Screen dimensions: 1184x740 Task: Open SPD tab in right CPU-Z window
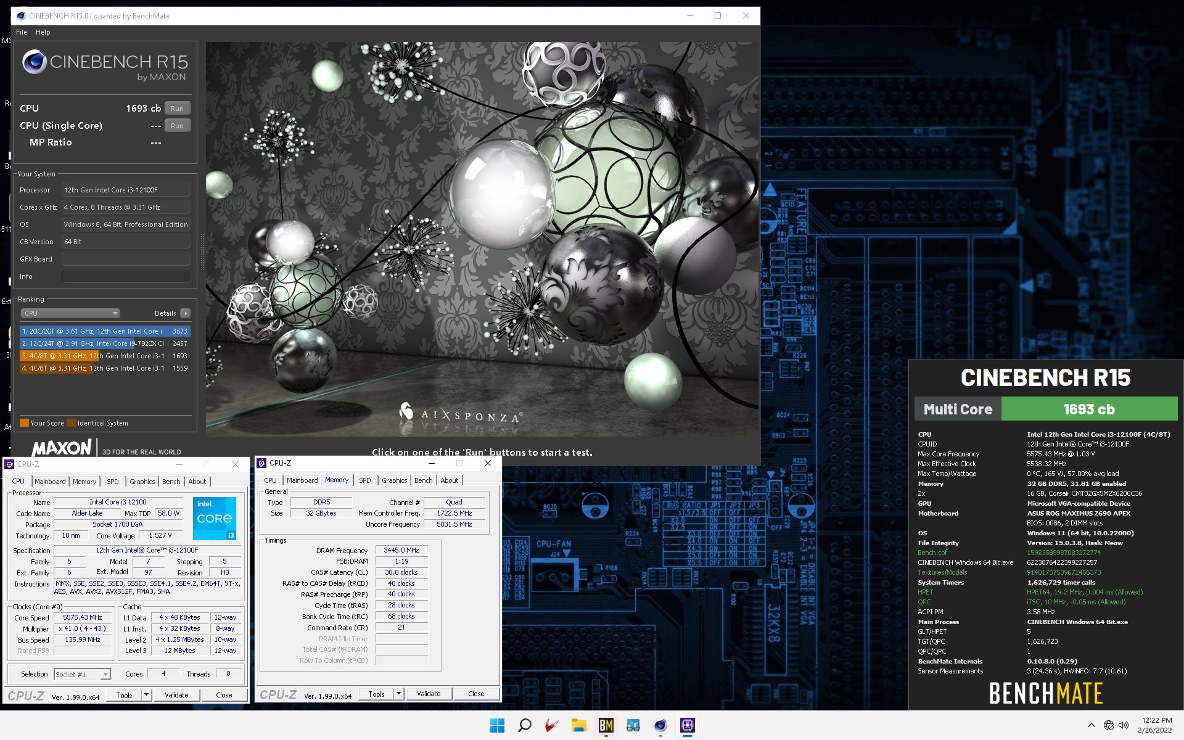click(365, 480)
